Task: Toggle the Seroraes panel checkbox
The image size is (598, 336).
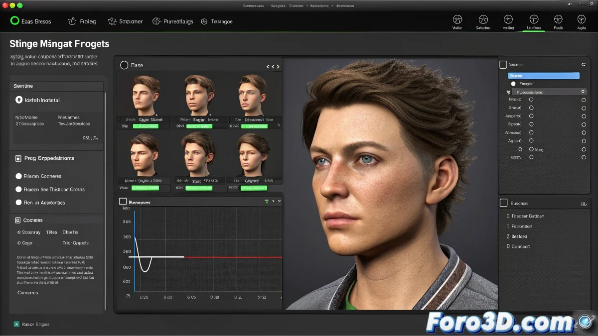Action: 503,65
